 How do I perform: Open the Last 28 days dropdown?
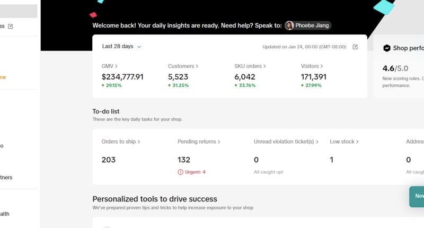point(121,47)
